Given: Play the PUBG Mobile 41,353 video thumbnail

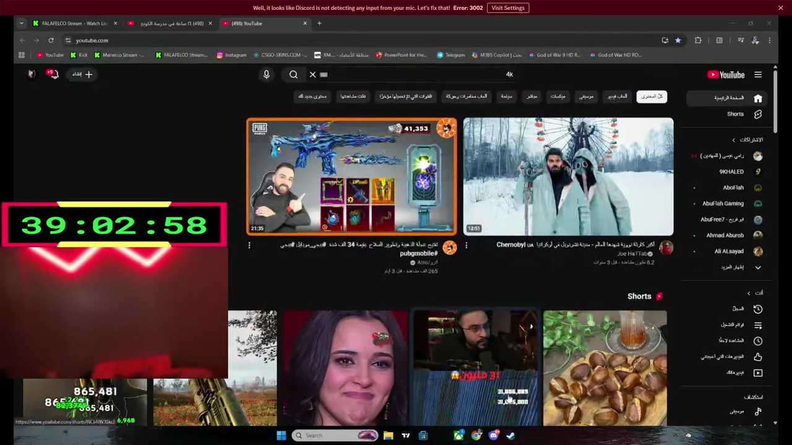Looking at the screenshot, I should point(351,177).
